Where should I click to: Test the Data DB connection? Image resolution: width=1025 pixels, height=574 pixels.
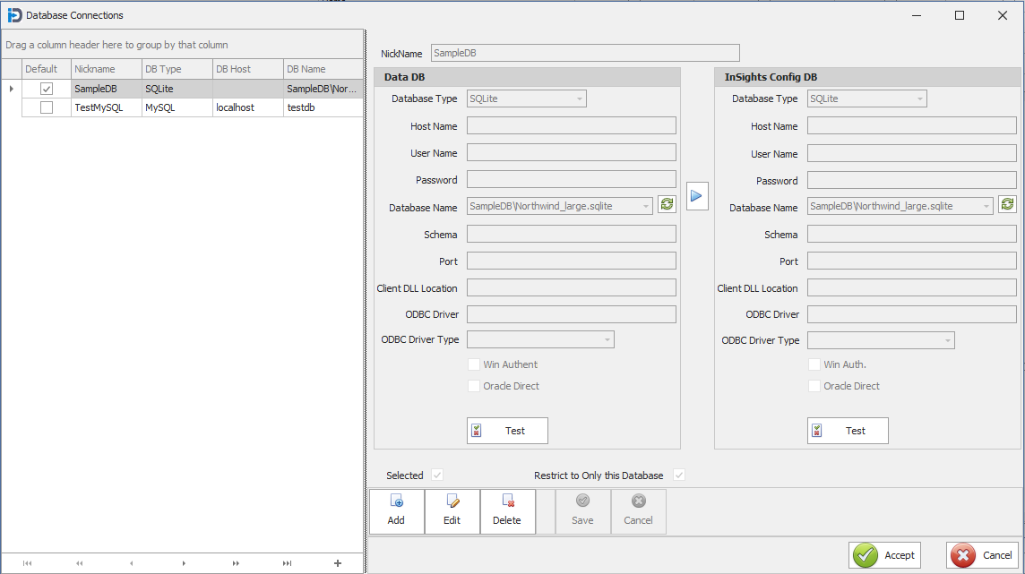click(507, 431)
